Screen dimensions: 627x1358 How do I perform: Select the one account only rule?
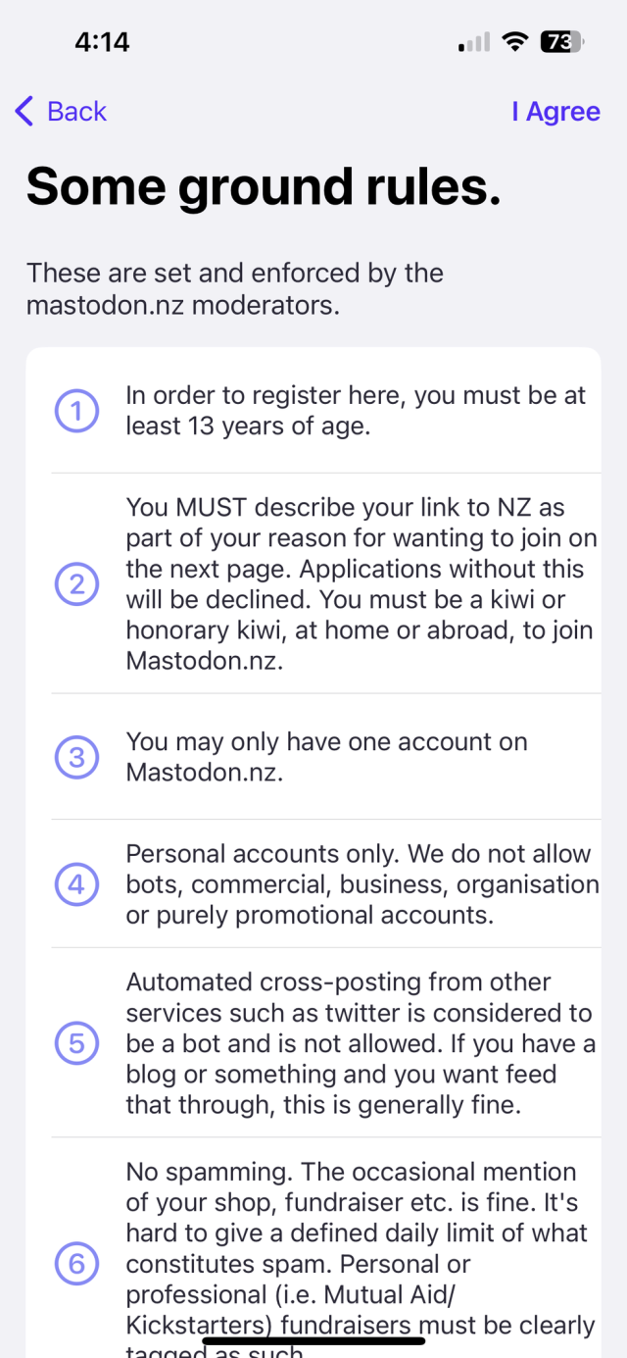tap(326, 757)
